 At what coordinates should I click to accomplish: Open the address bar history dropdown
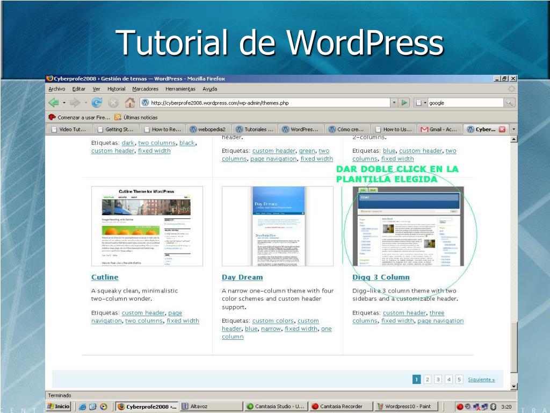[x=393, y=103]
